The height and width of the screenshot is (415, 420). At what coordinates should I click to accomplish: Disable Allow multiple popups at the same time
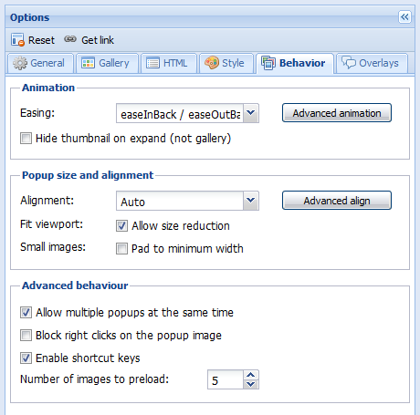pos(26,313)
